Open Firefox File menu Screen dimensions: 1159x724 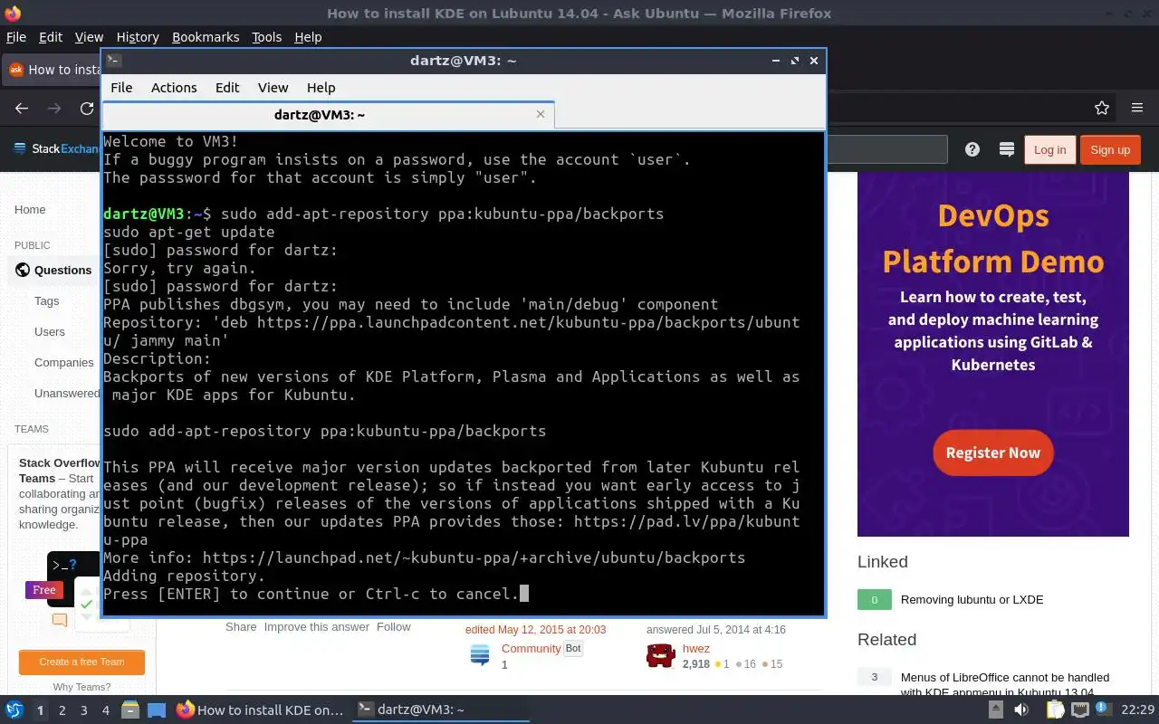click(x=16, y=37)
